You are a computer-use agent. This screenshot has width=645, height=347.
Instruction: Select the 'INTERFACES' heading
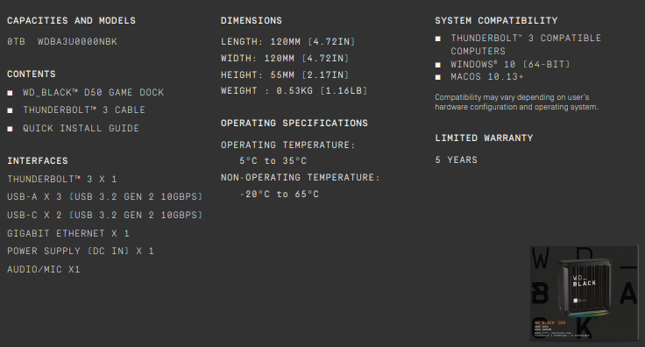point(38,160)
